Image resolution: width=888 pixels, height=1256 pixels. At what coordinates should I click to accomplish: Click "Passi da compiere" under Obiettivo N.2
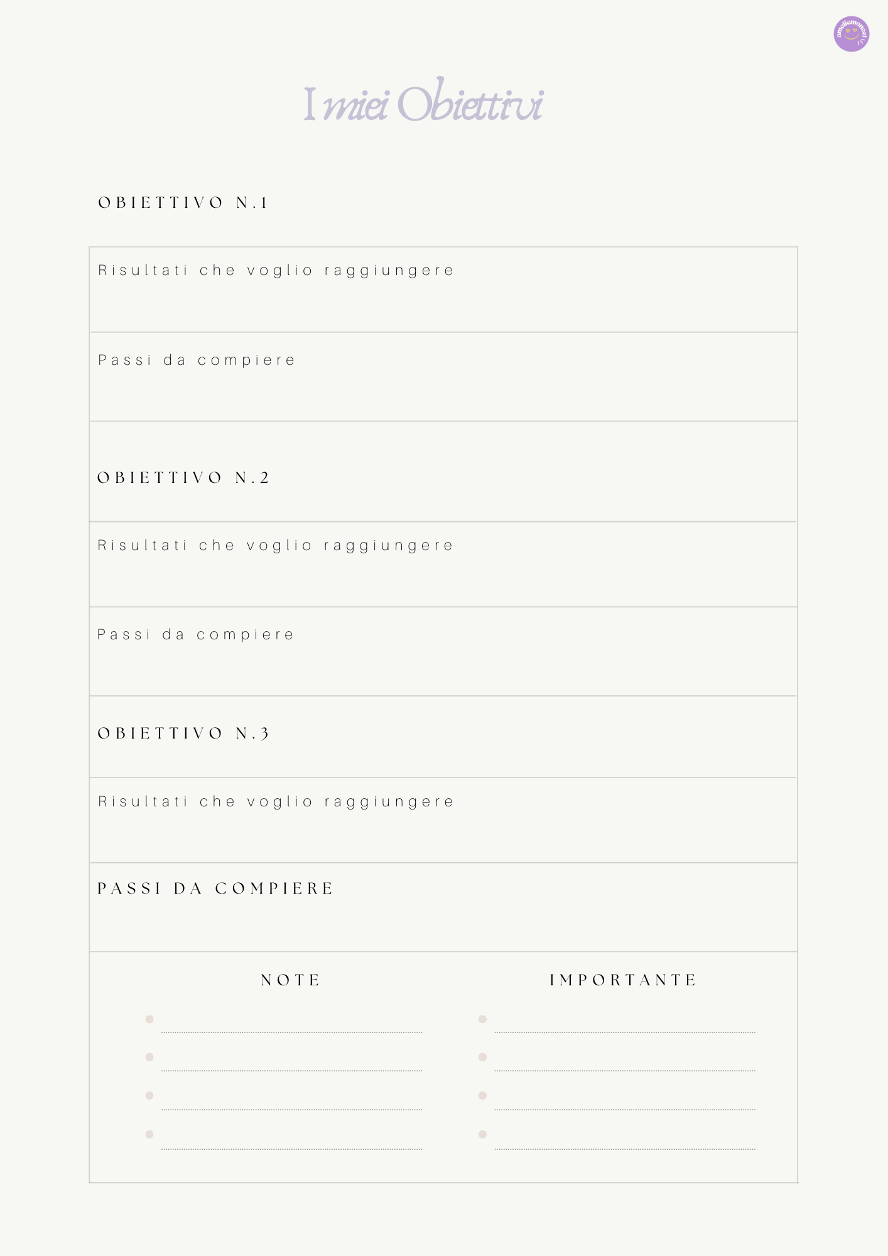195,635
